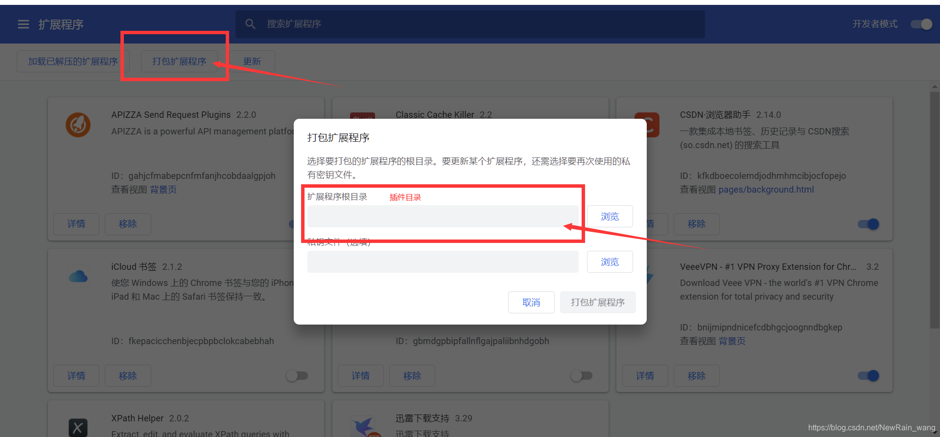Click the APIZZA extension icon
Image resolution: width=940 pixels, height=437 pixels.
tap(78, 125)
